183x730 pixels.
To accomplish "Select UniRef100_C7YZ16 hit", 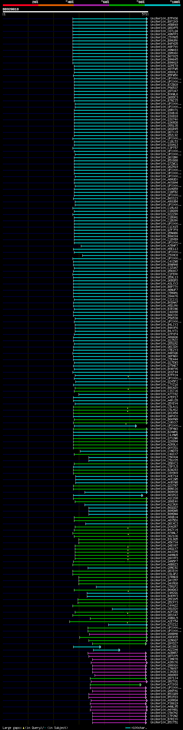I will (x=164, y=385).
